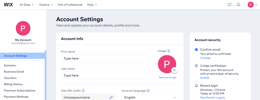The image size is (260, 100).
Task: Click the info icon beside Site URL prefix
Action: (83, 91)
